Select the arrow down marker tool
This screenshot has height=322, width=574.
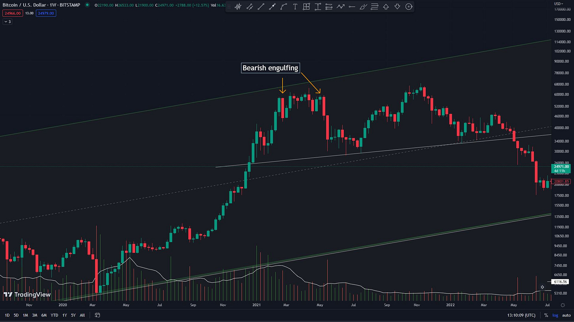(x=397, y=7)
